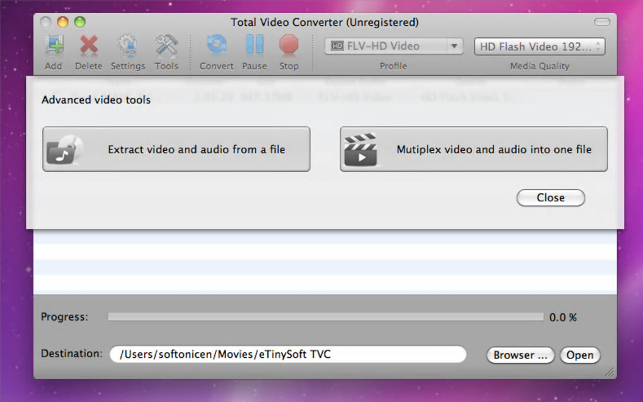Click the green zoom window button
Image resolution: width=643 pixels, height=402 pixels.
pos(80,21)
